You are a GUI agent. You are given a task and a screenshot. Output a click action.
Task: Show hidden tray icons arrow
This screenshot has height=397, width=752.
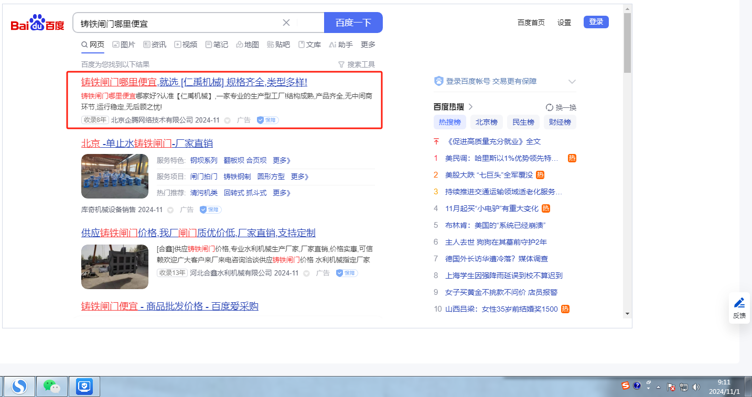pyautogui.click(x=658, y=387)
